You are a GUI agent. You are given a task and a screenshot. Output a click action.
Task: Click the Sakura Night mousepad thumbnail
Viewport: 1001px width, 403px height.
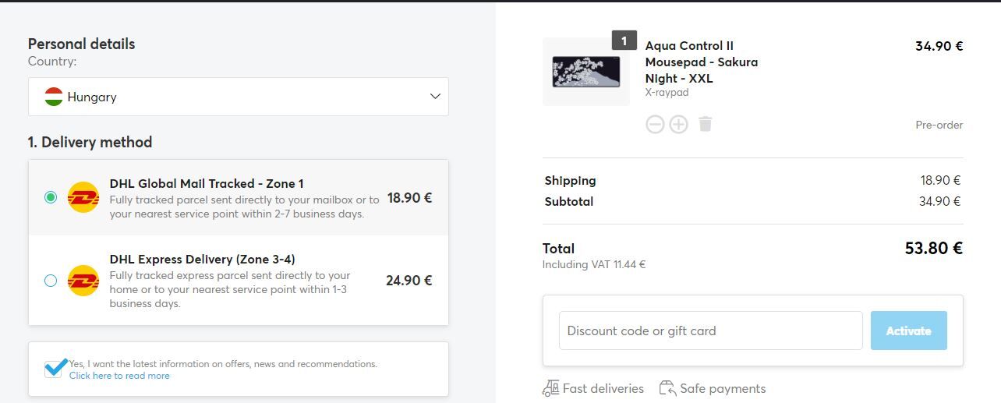coord(586,72)
